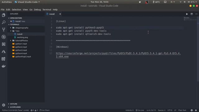Open the Docker whale view
This screenshot has height=112, width=199.
[x=3, y=66]
